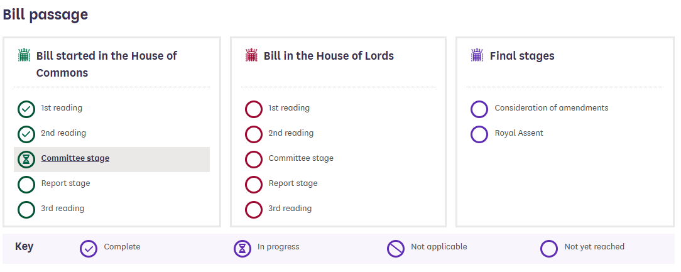Click the Lords Report stage label

click(293, 183)
